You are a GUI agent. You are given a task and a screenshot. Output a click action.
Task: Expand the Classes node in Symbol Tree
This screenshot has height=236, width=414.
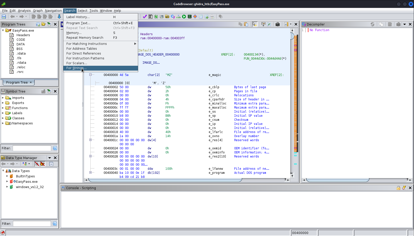tap(3, 118)
